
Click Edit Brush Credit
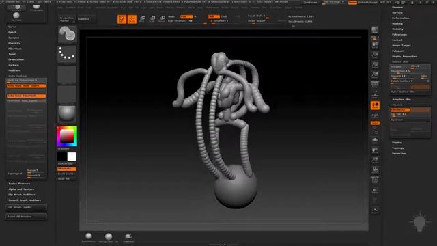pyautogui.click(x=26, y=207)
